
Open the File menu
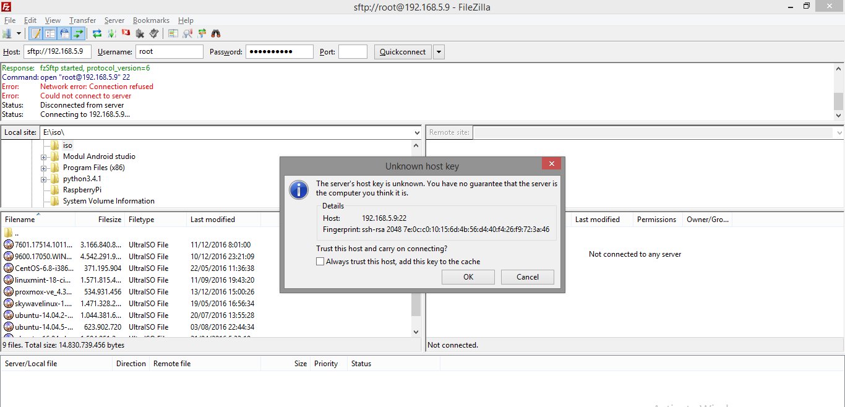click(10, 20)
